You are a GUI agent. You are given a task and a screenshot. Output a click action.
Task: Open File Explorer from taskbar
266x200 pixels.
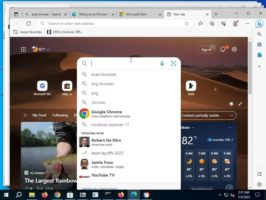point(32,195)
